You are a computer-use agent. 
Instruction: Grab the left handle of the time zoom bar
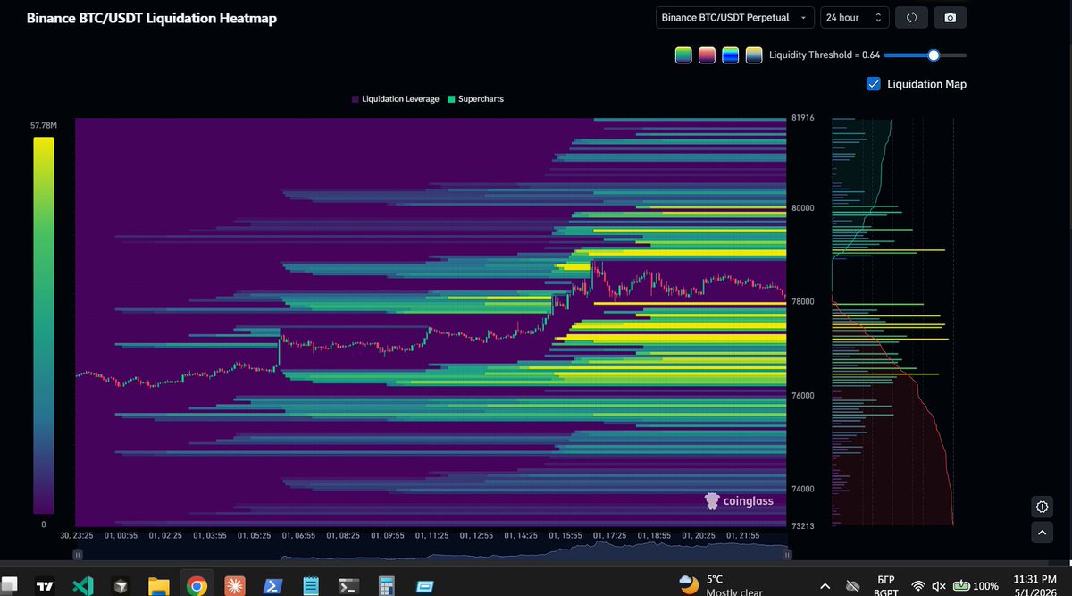[x=78, y=555]
